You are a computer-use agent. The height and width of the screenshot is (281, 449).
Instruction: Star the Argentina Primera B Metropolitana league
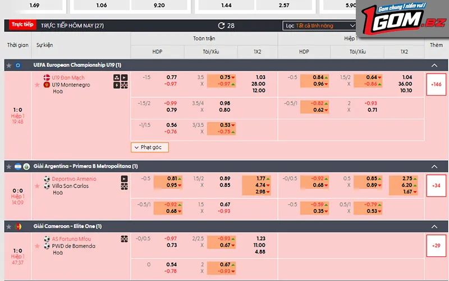pos(9,166)
